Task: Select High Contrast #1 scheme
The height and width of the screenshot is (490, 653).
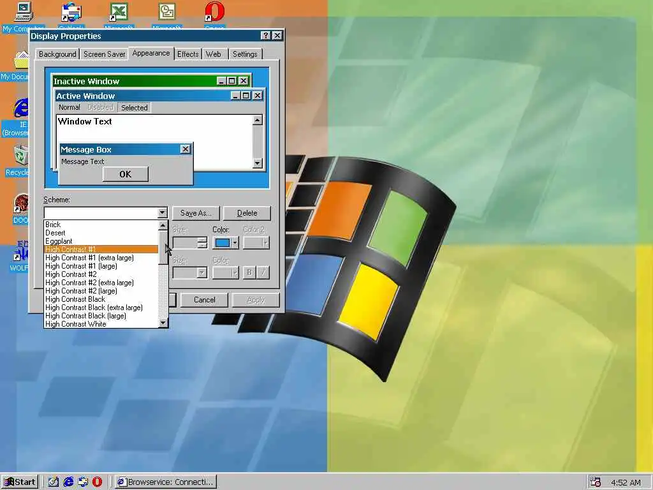Action: coord(101,249)
